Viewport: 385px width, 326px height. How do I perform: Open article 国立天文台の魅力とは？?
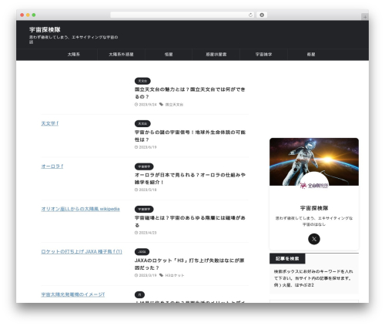click(x=190, y=93)
